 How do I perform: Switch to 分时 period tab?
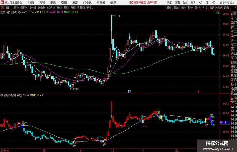coord(8,8)
